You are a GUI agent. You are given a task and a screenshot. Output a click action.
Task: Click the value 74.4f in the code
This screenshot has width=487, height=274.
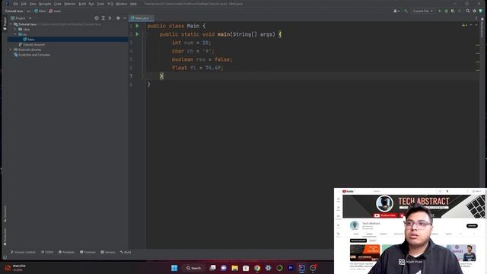tap(213, 68)
